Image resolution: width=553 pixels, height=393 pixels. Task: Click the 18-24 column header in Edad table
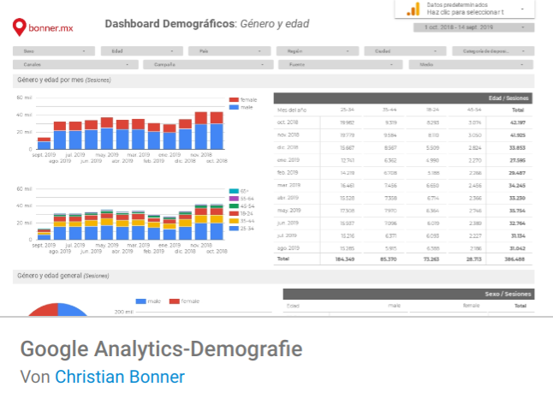point(432,110)
